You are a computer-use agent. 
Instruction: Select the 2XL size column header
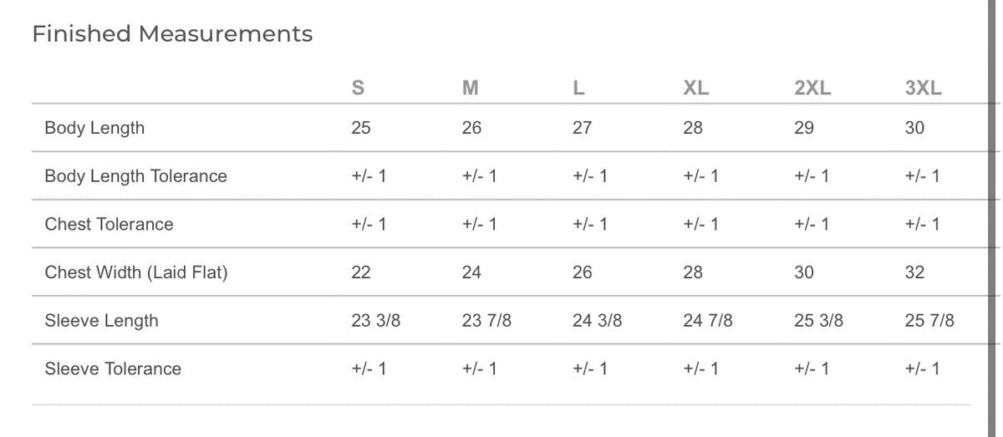pos(812,89)
